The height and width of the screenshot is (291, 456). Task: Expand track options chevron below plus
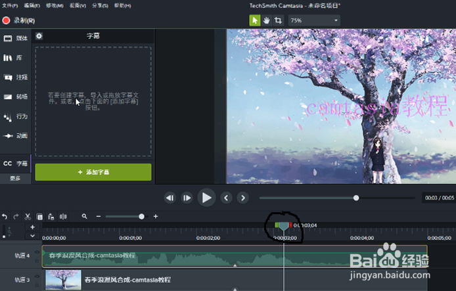tap(33, 236)
